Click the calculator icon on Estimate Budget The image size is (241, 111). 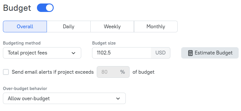190,53
